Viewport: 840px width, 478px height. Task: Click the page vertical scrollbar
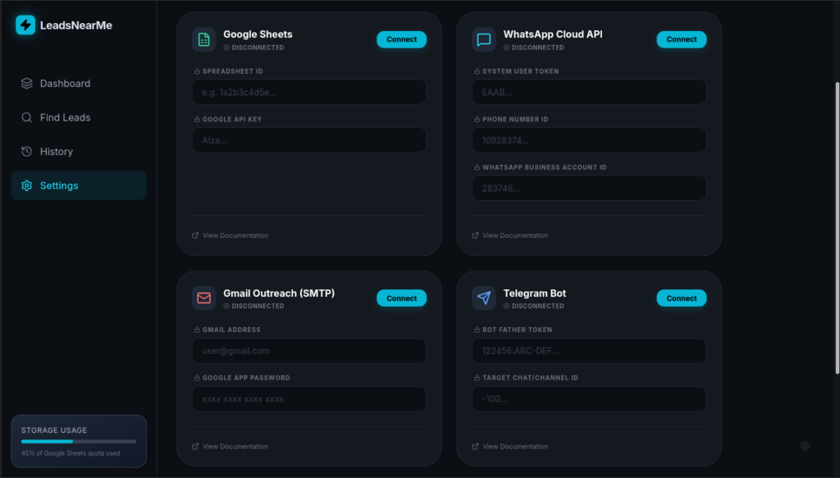coord(837,228)
